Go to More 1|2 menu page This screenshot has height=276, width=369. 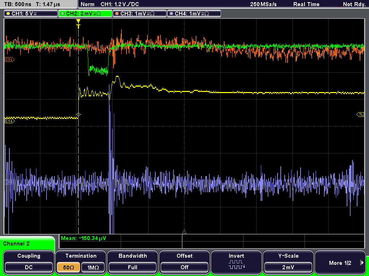[340, 263]
